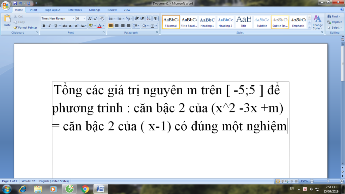Switch to View tab
Screen dimensions: 345x194
point(127,10)
